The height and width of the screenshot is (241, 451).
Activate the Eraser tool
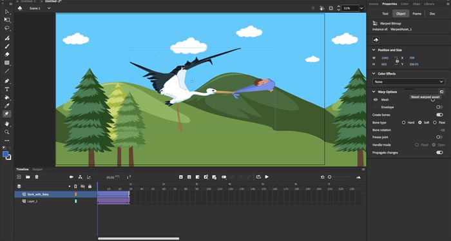pos(7,54)
